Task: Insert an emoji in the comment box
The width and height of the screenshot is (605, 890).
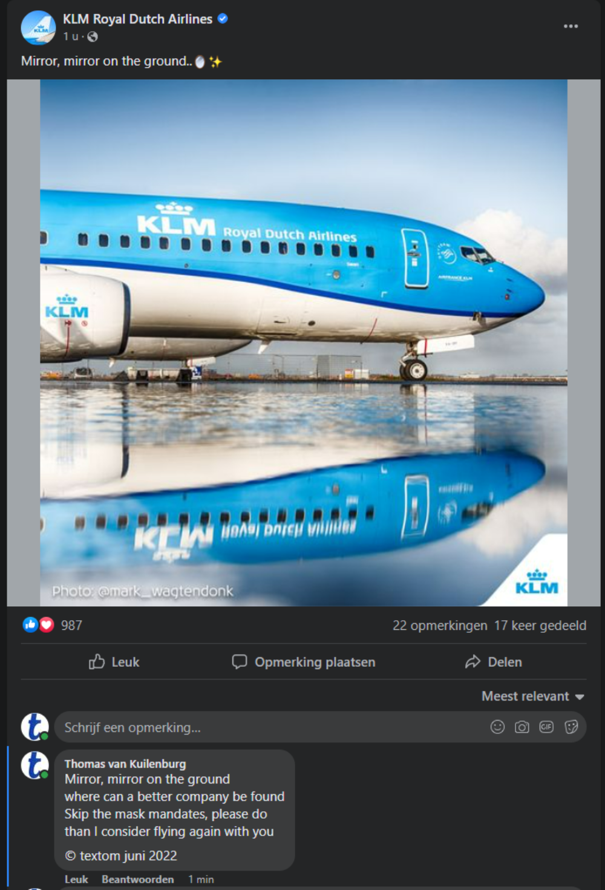Action: 497,727
